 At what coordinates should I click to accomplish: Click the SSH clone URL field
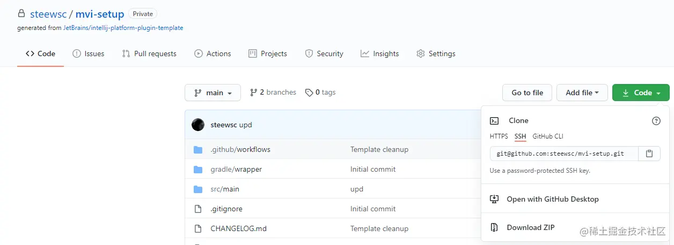click(564, 154)
